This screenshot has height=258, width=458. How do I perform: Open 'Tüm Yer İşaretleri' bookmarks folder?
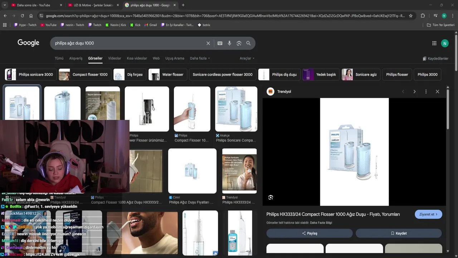point(441,25)
